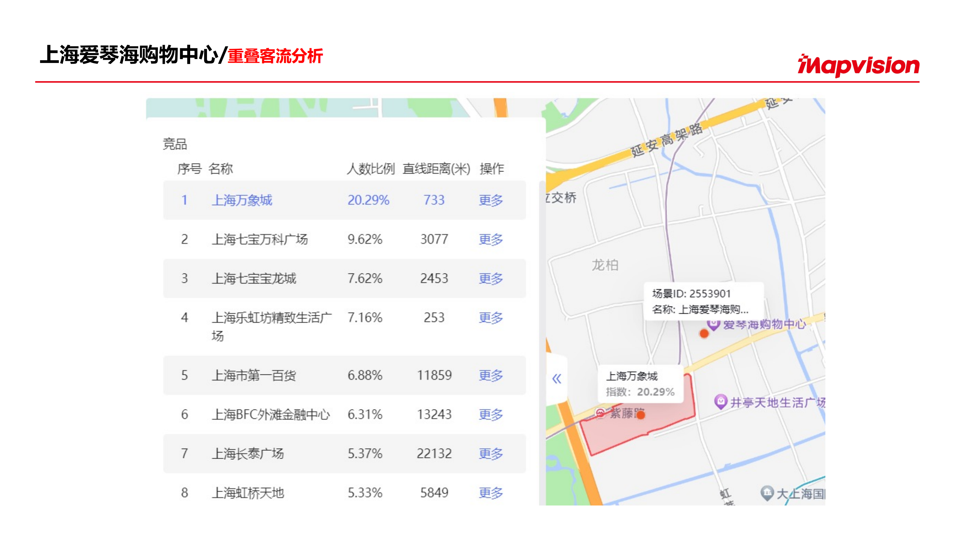Click the distance value 733

tap(434, 200)
